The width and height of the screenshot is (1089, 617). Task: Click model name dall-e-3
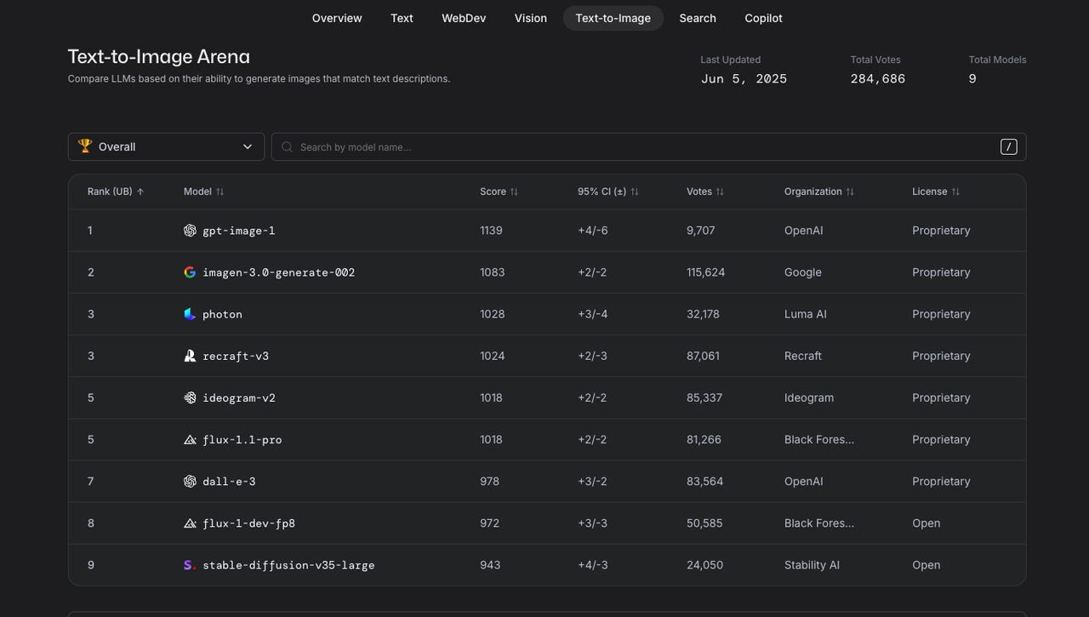229,482
